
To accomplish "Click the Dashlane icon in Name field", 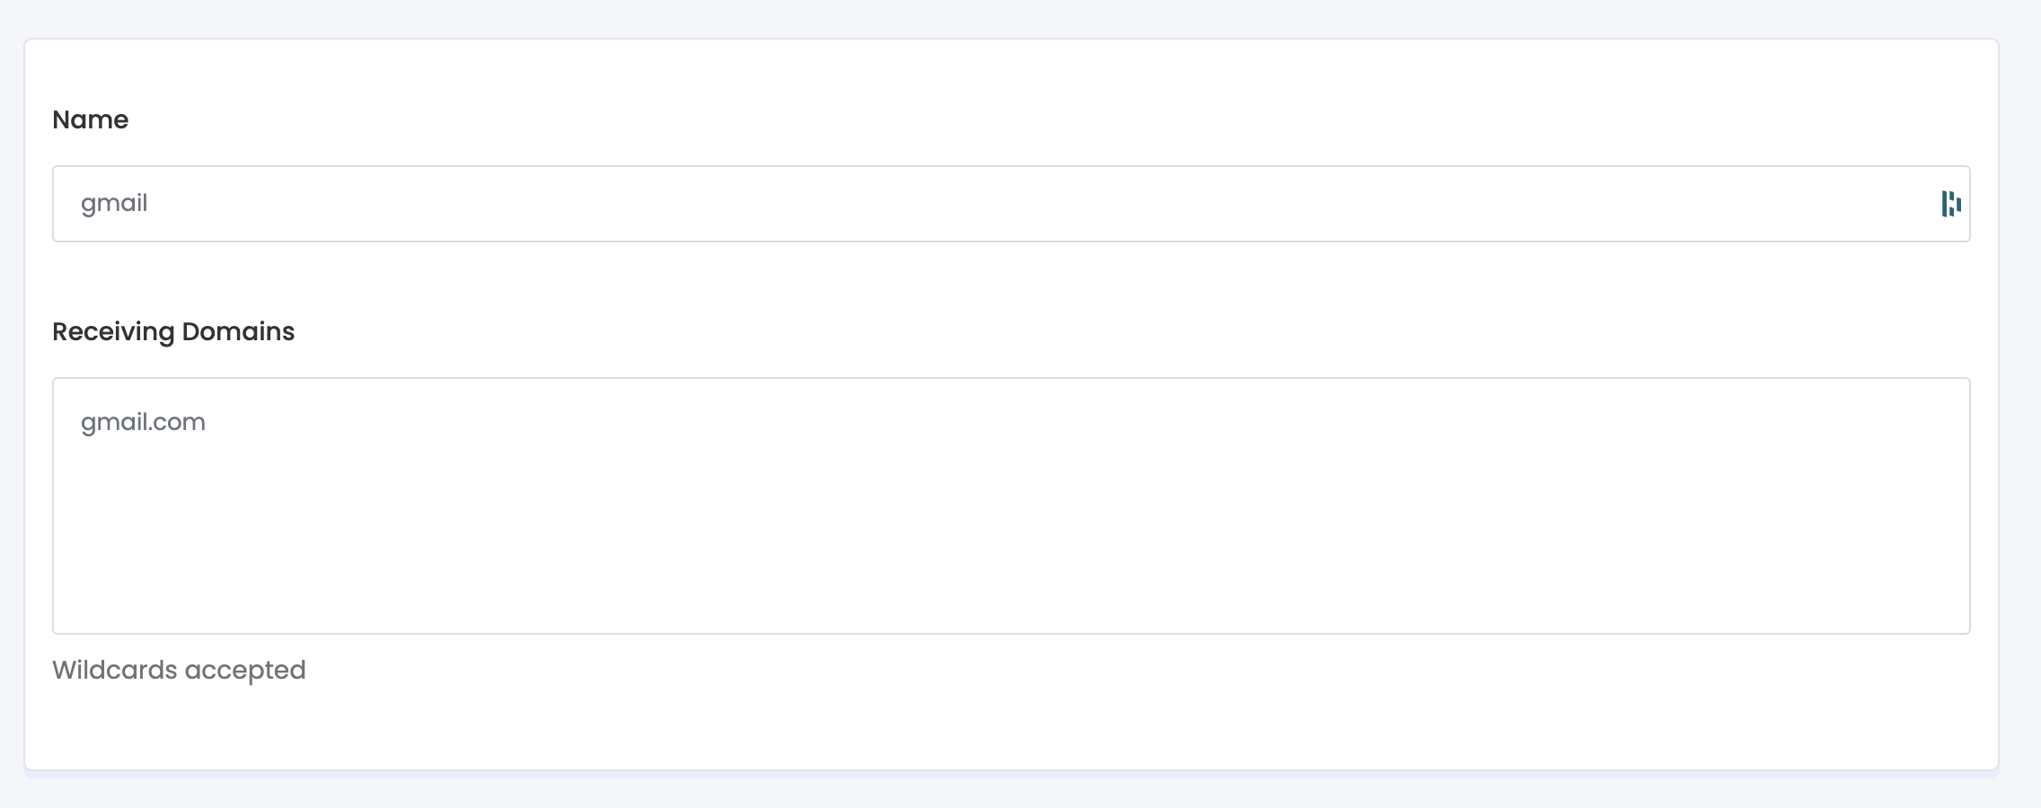I will (x=1950, y=204).
